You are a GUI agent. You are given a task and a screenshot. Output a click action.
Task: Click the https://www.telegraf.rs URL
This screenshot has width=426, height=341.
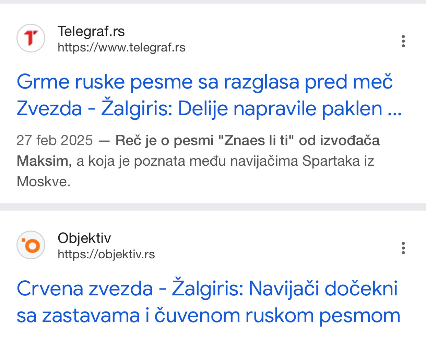point(121,47)
